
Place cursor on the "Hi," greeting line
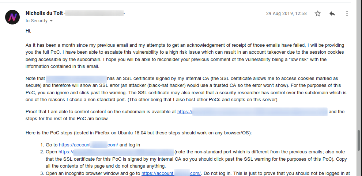pyautogui.click(x=29, y=31)
